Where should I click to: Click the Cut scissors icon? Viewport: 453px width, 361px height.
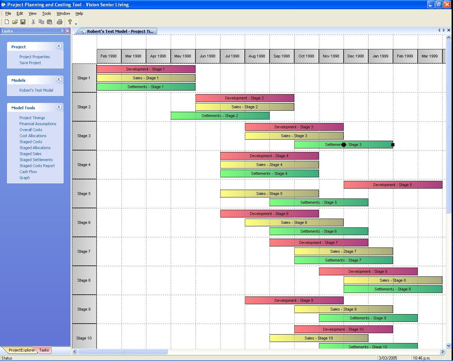(x=33, y=22)
